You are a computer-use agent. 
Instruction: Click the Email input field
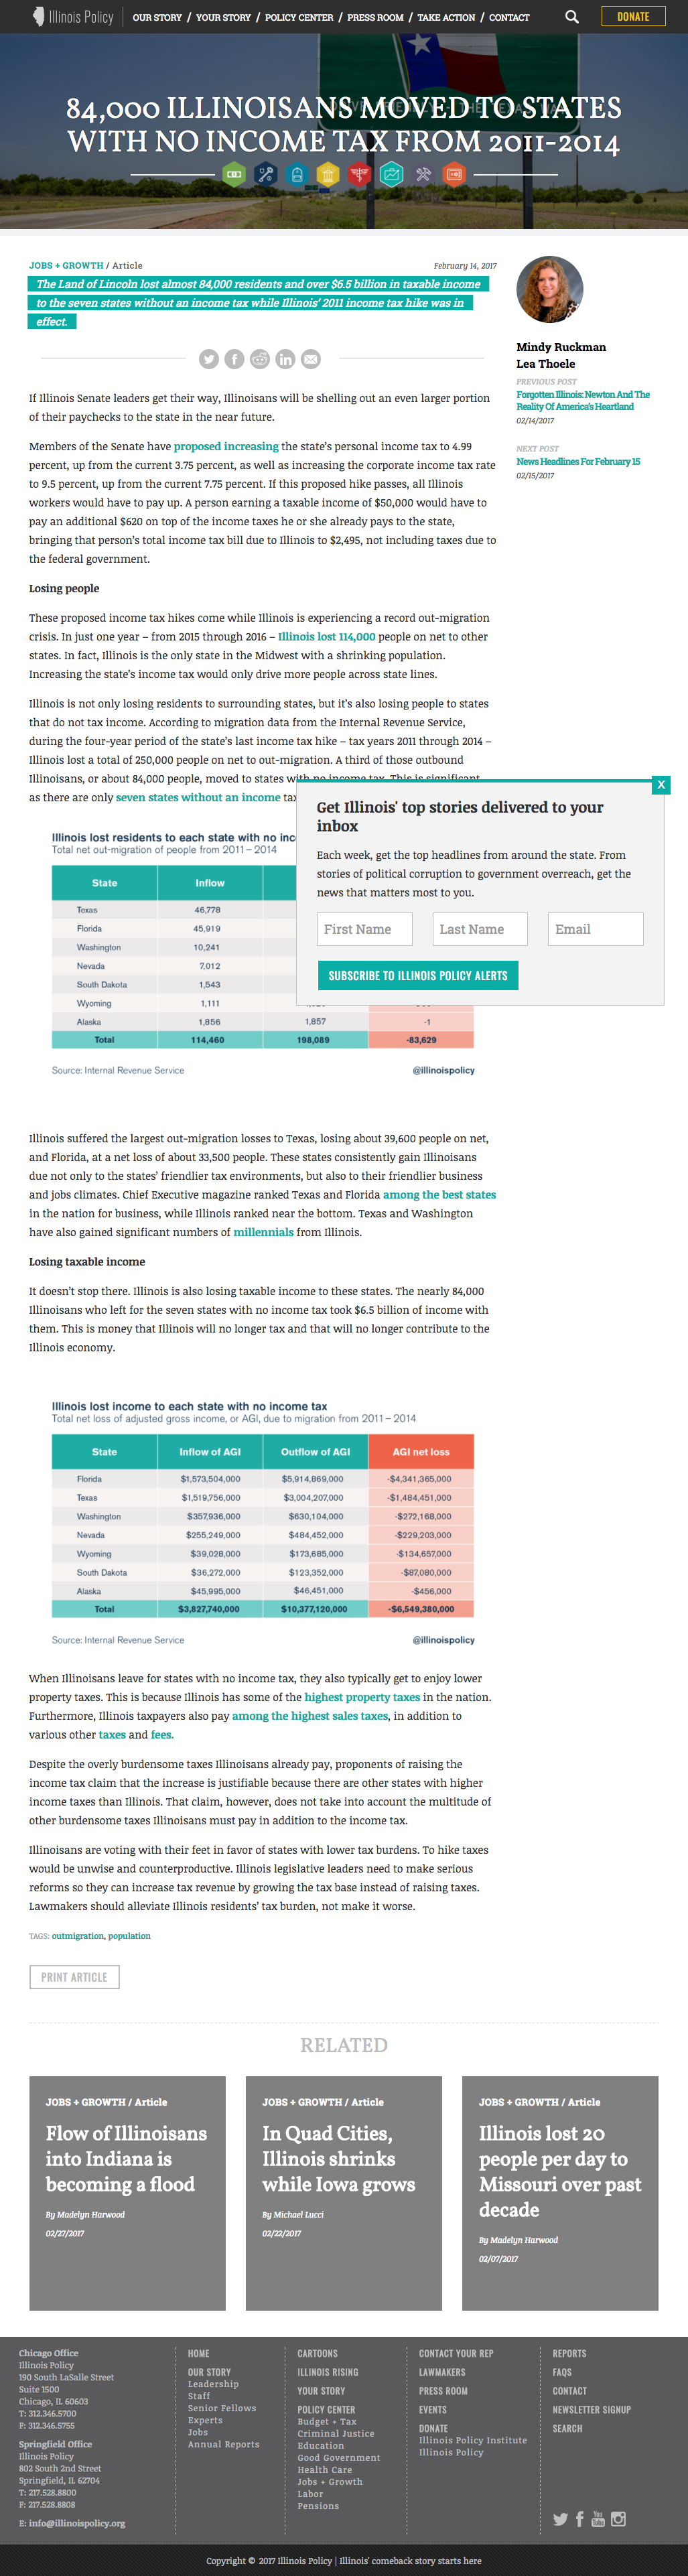tap(595, 929)
